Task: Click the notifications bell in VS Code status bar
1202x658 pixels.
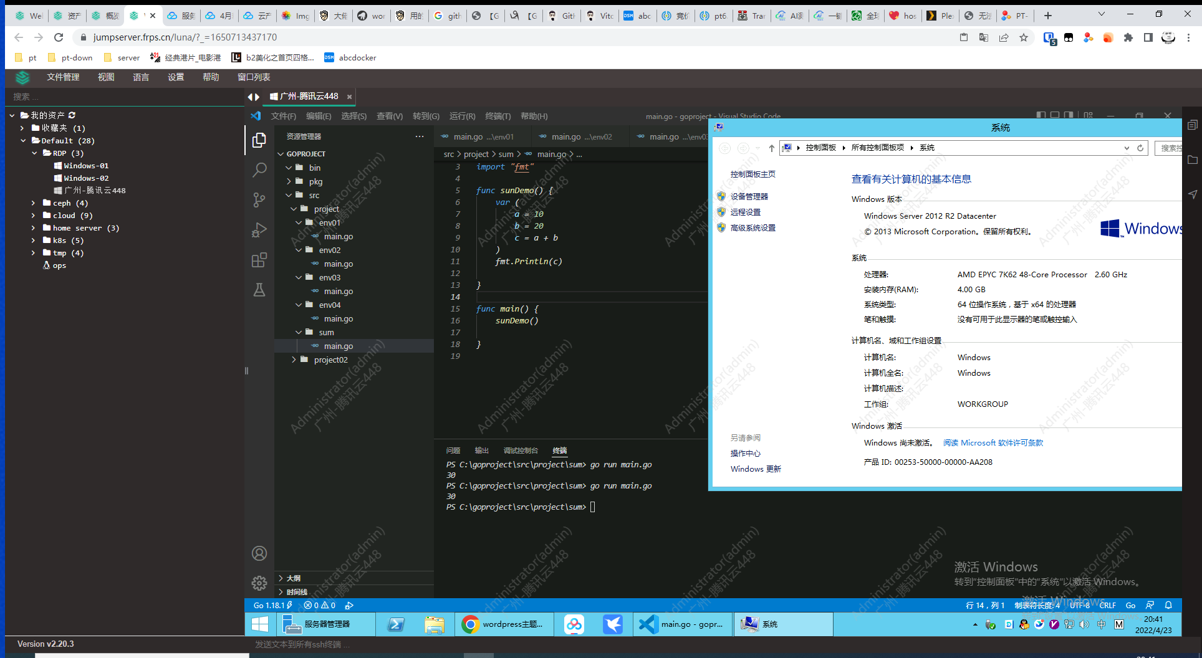Action: [1168, 605]
